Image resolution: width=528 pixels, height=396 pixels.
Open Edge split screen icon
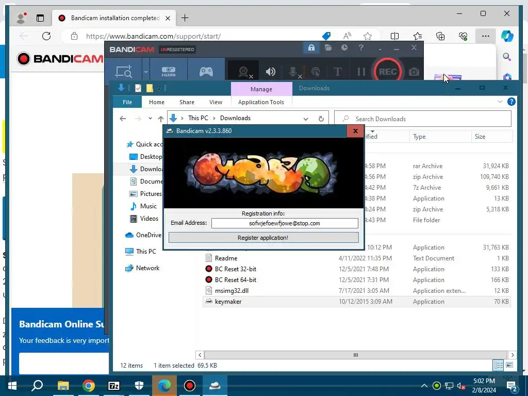(x=394, y=36)
